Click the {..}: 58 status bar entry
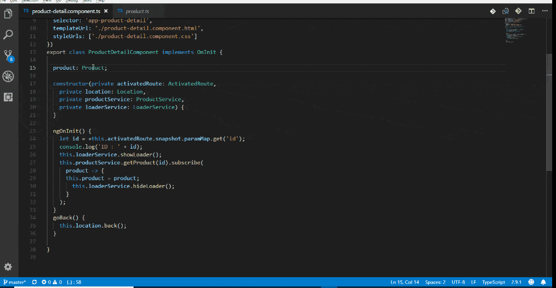This screenshot has width=556, height=288. pyautogui.click(x=74, y=282)
